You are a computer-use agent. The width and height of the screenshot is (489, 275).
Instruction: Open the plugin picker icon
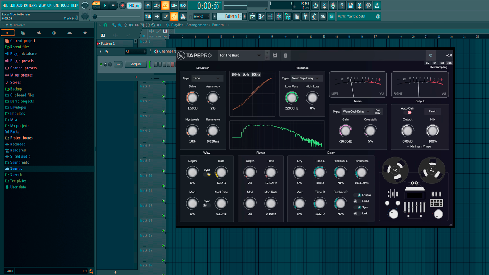click(305, 16)
